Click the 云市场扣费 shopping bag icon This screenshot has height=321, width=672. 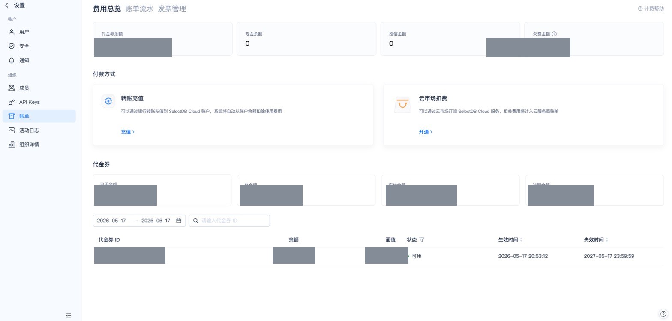tap(402, 105)
